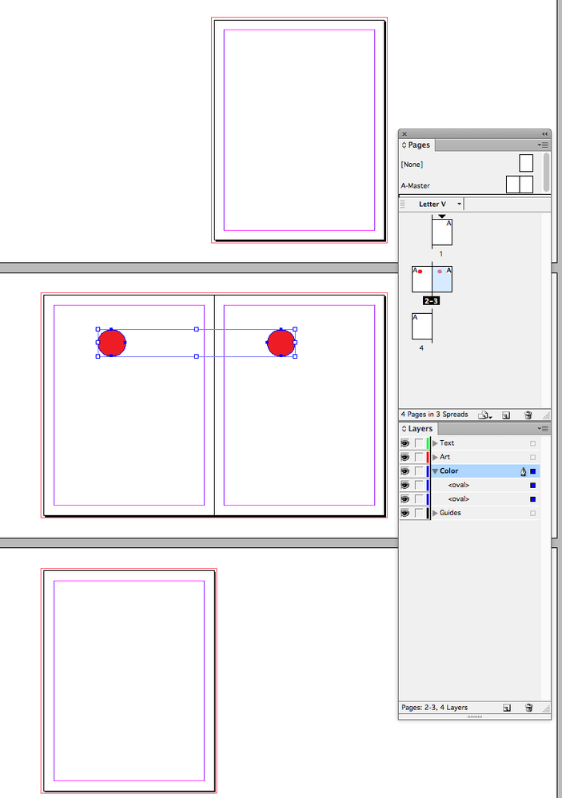562x798 pixels.
Task: Select the Text layer row
Action: click(485, 443)
